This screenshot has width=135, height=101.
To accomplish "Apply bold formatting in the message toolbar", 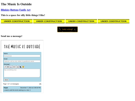I will [x=8, y=67].
